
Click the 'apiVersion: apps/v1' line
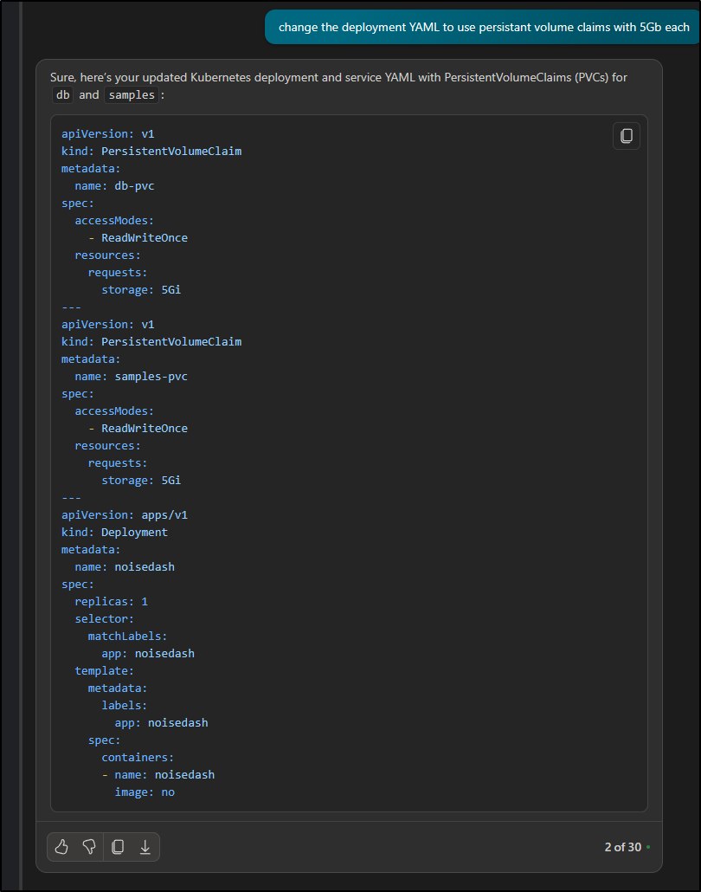point(125,514)
